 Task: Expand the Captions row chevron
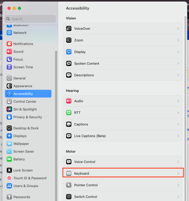pos(178,124)
